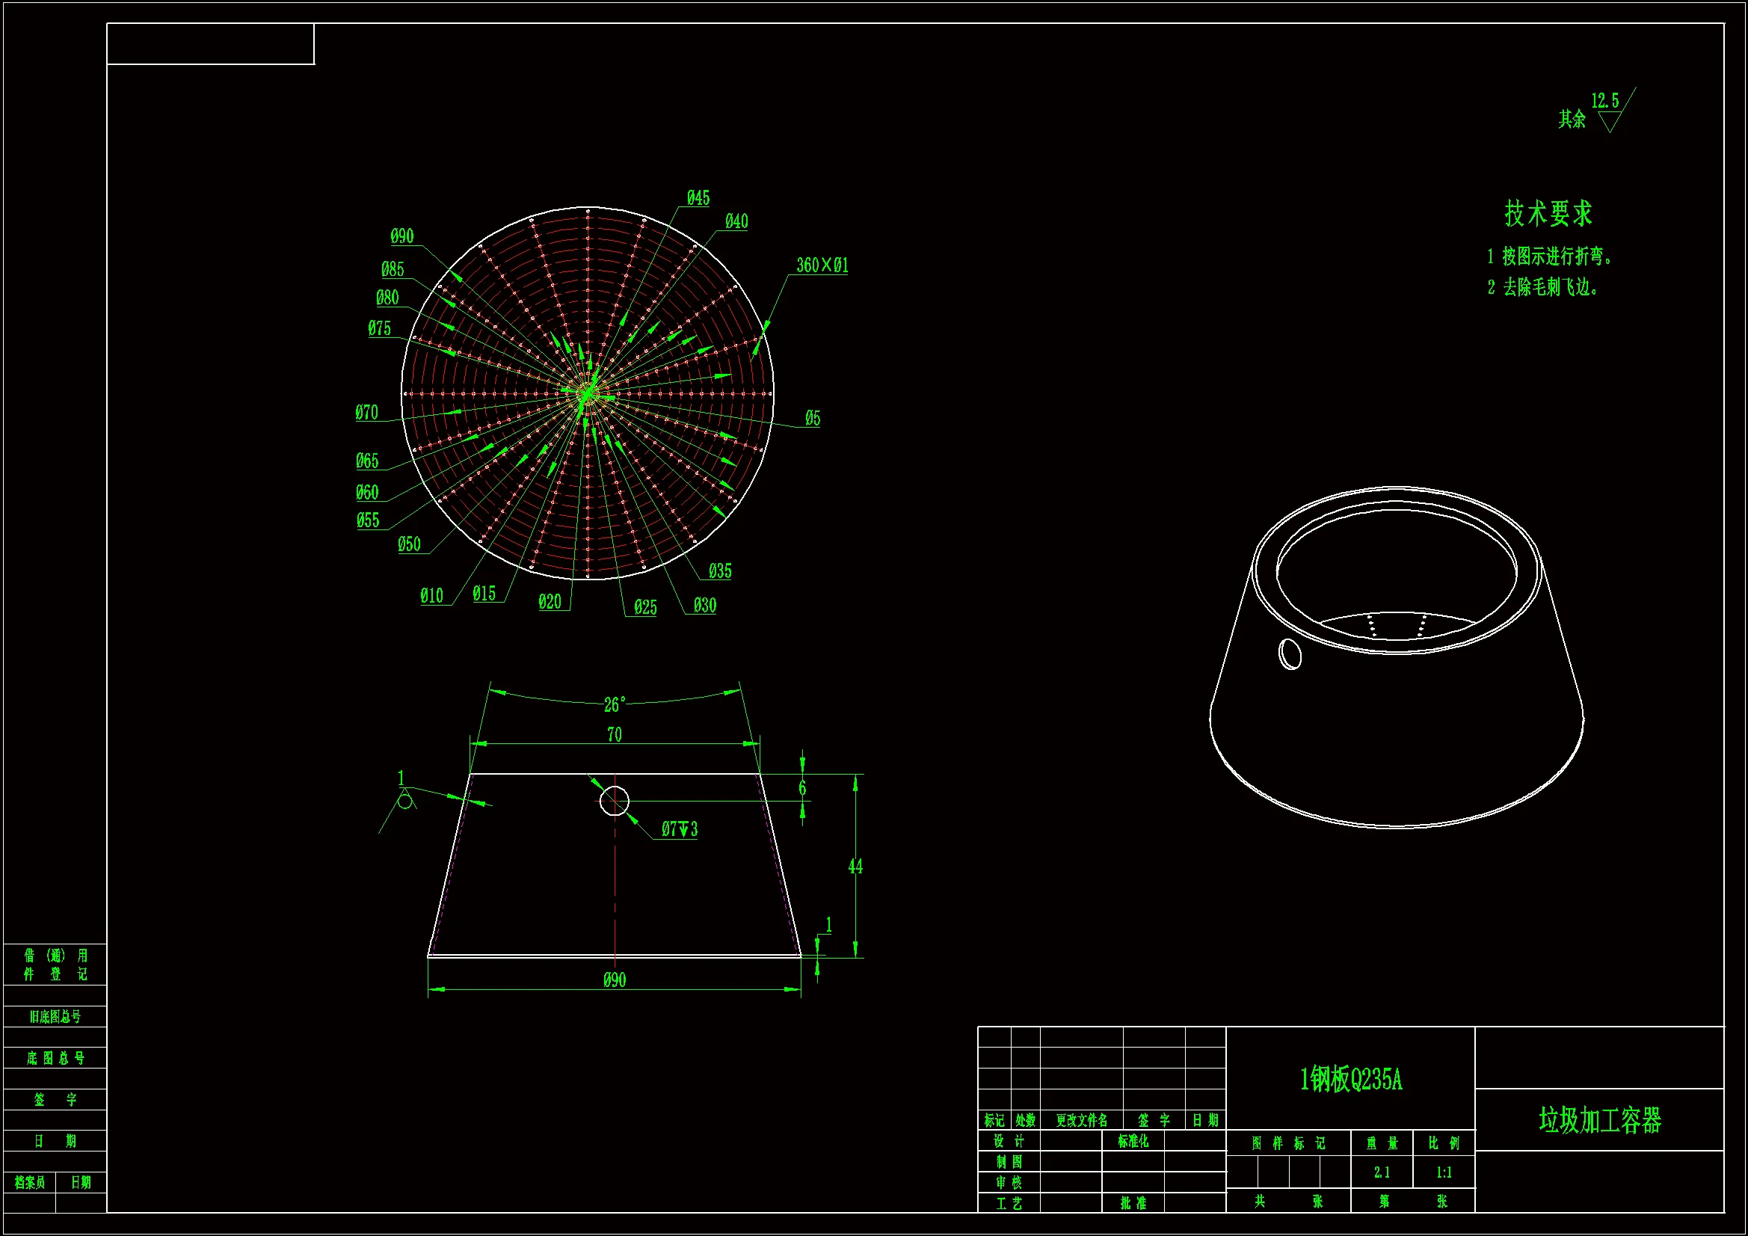Viewport: 1748px width, 1236px height.
Task: Click the 2.1 weight value cell
Action: click(1381, 1172)
